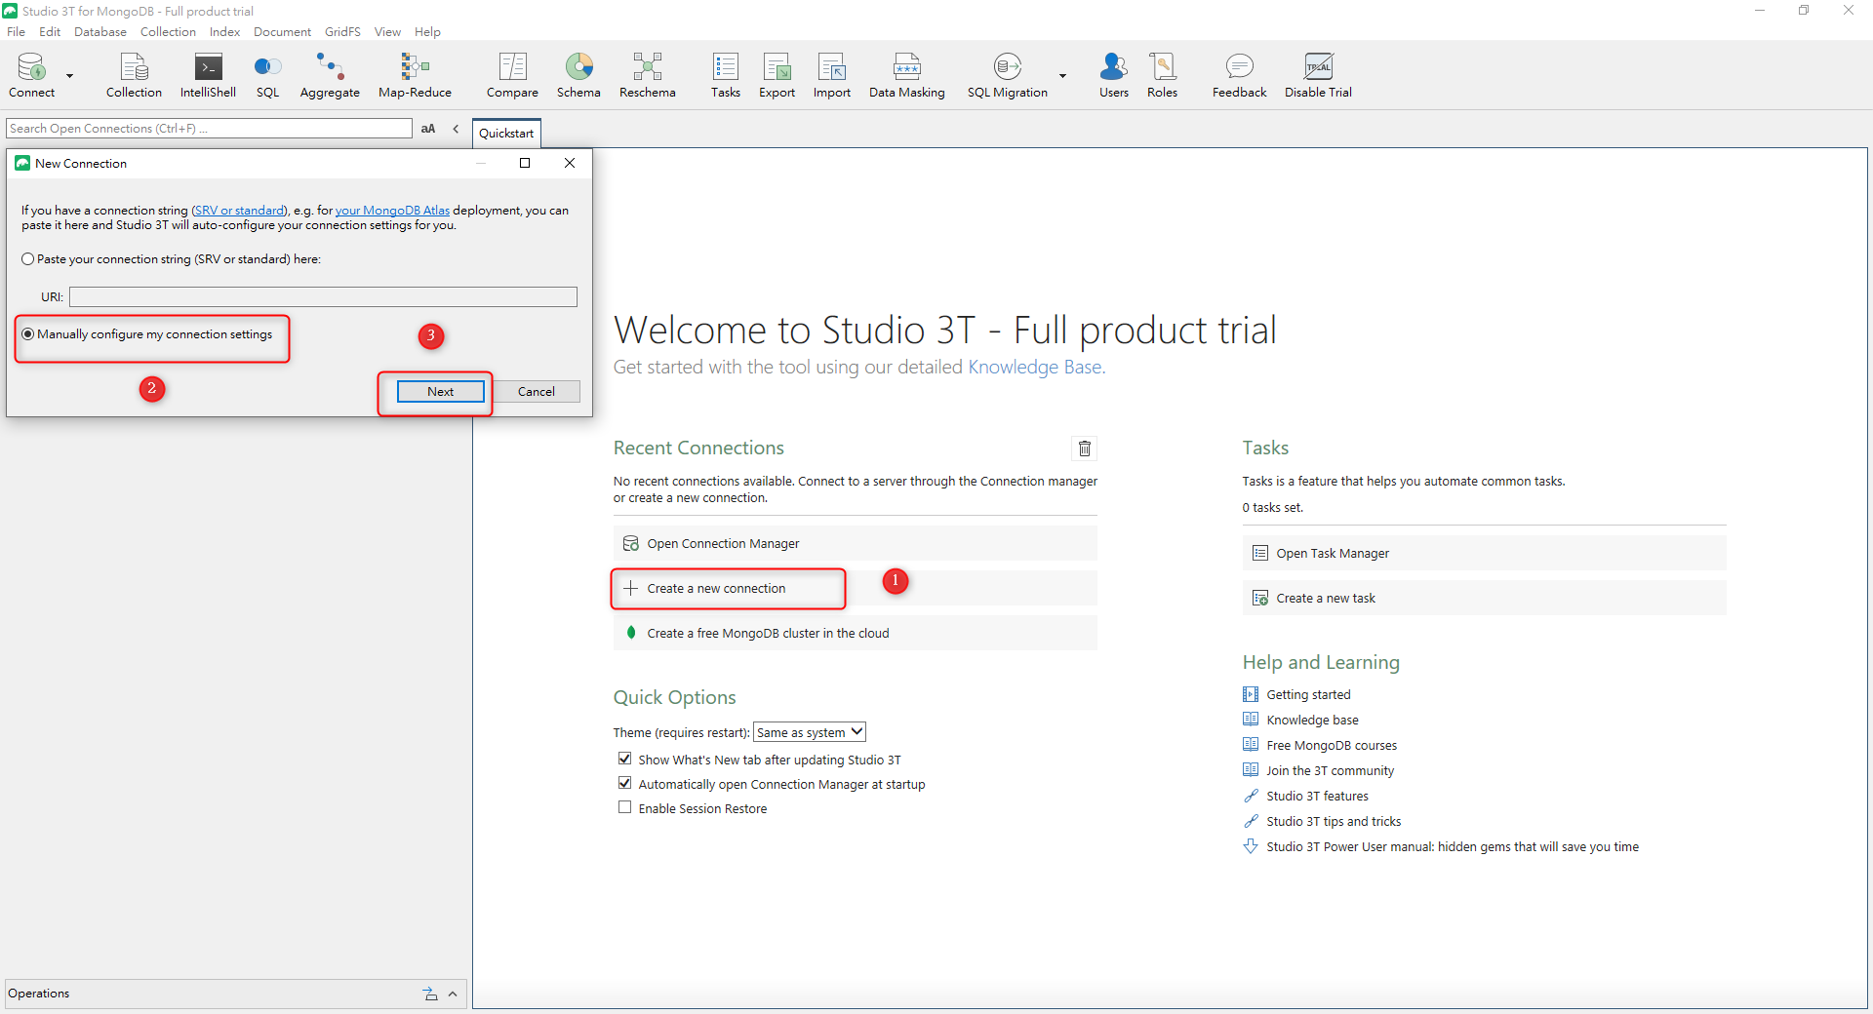
Task: Follow the SRV or standard link
Action: [x=239, y=211]
